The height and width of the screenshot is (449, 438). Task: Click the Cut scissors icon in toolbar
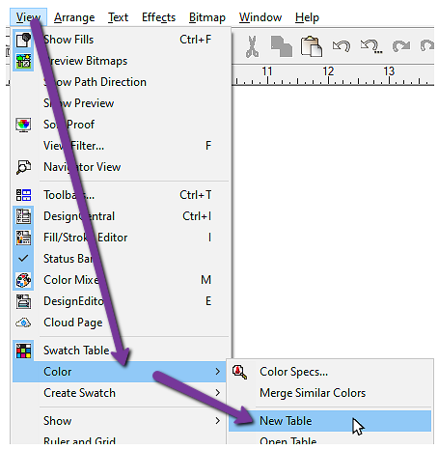point(252,46)
